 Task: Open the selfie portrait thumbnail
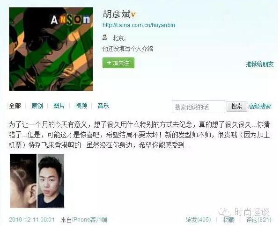tap(51, 181)
